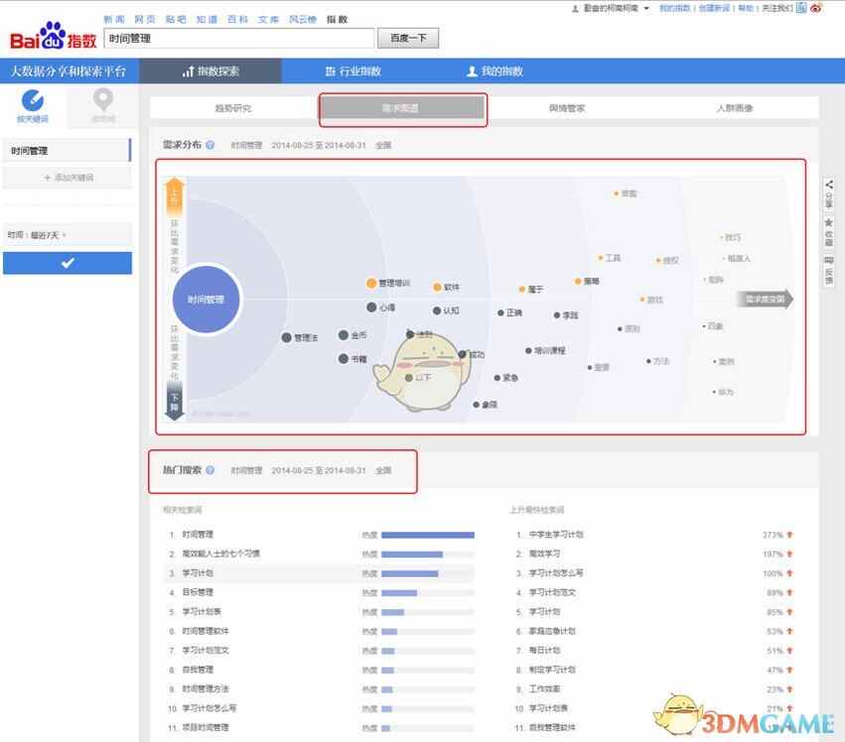Select the 行业指数 navigation tab
Image resolution: width=845 pixels, height=742 pixels.
click(353, 71)
